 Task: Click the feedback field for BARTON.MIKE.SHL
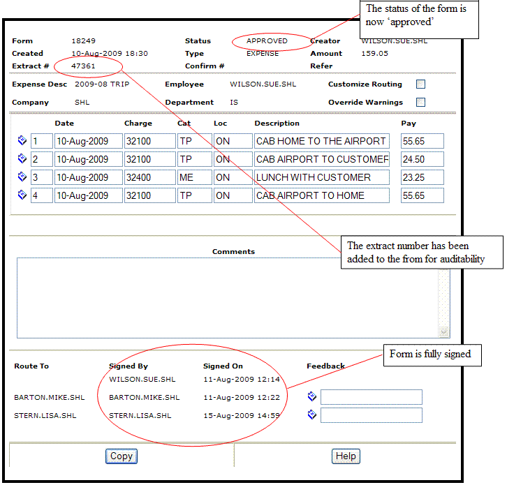[x=372, y=397]
